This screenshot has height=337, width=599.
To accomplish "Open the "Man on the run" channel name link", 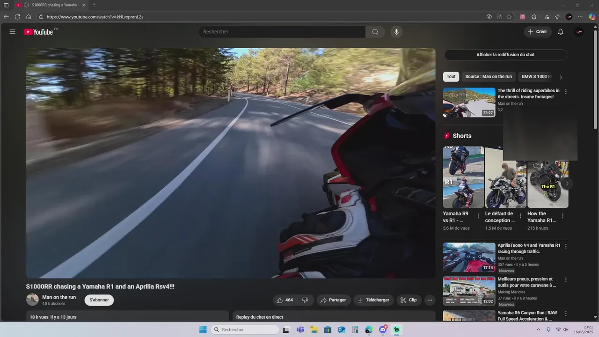I will click(x=59, y=297).
